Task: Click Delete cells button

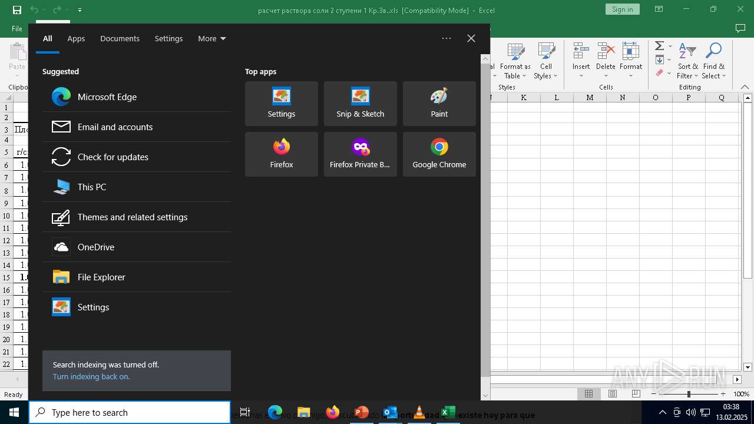Action: coord(606,61)
